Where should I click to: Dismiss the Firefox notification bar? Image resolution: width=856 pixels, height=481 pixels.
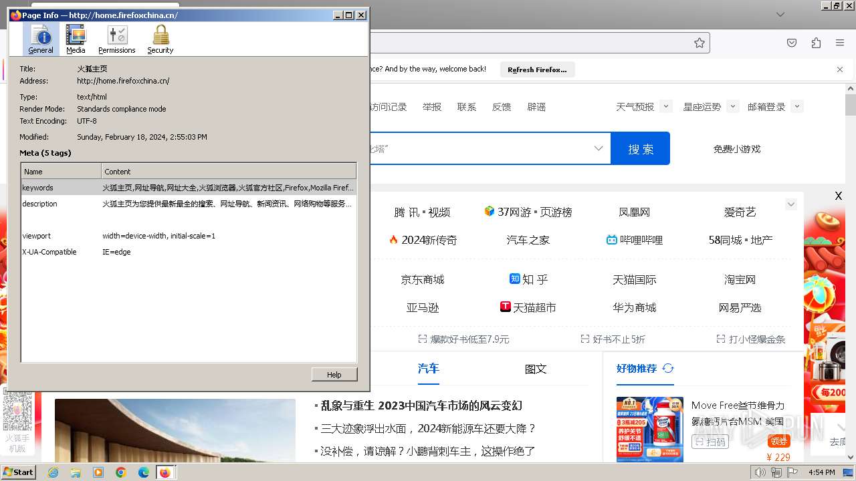coord(840,69)
